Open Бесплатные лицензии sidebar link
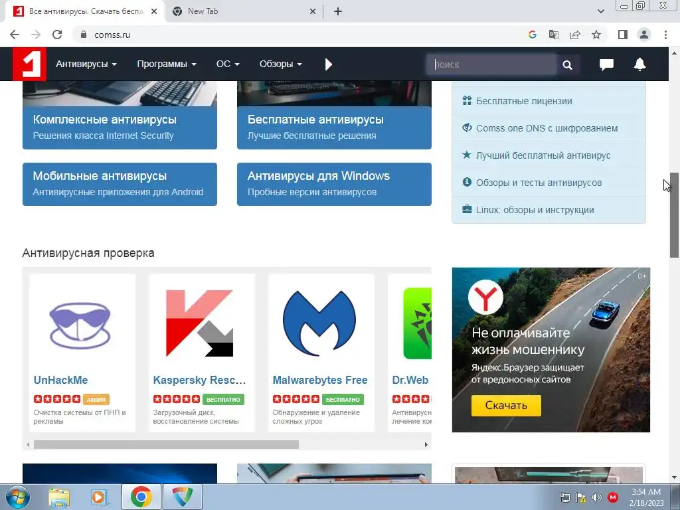Screen dimensions: 680x510 pos(524,101)
